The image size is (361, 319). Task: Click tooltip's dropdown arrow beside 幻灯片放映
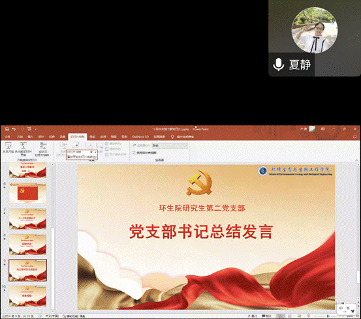pyautogui.click(x=91, y=152)
